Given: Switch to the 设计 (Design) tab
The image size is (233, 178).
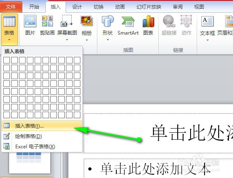Looking at the screenshot, I should point(77,7).
